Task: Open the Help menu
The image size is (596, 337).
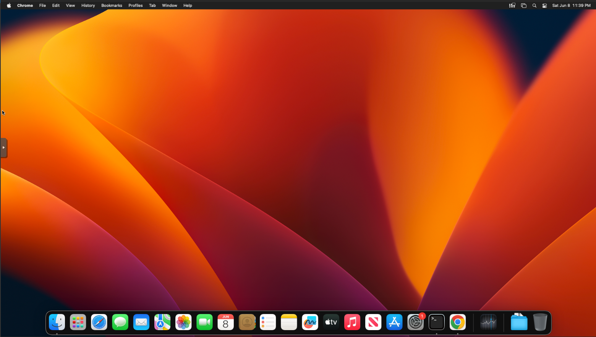Action: coord(188,5)
